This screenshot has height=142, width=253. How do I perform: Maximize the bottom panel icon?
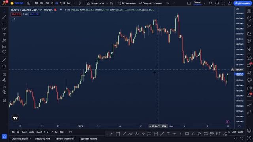(241, 138)
